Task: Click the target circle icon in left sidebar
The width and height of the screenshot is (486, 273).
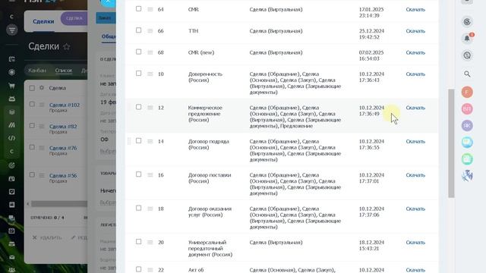Action: [x=12, y=72]
